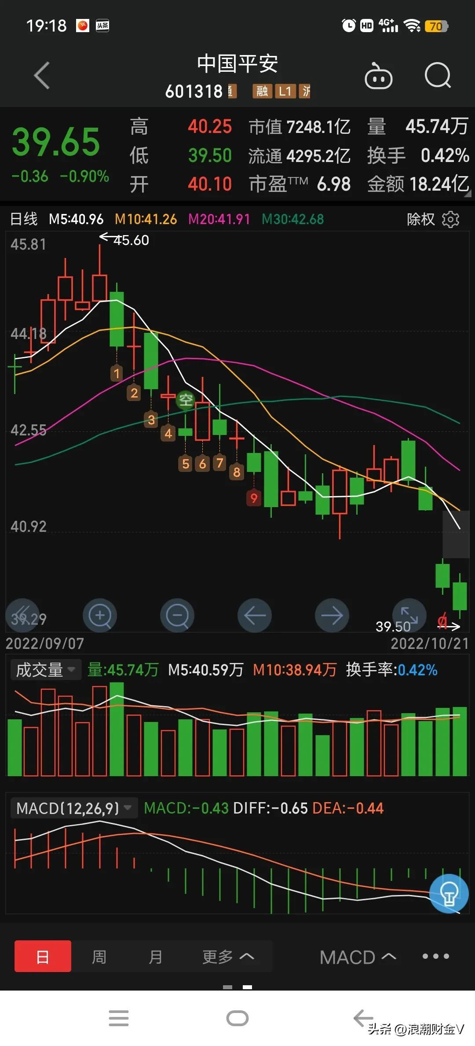475x1046 pixels.
Task: Tap the marker numbered 1 on candlestick
Action: click(x=117, y=374)
